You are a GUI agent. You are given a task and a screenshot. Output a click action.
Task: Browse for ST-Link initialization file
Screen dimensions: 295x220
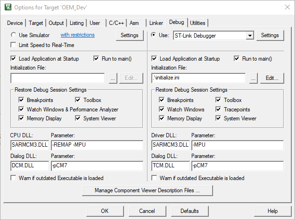pos(253,78)
